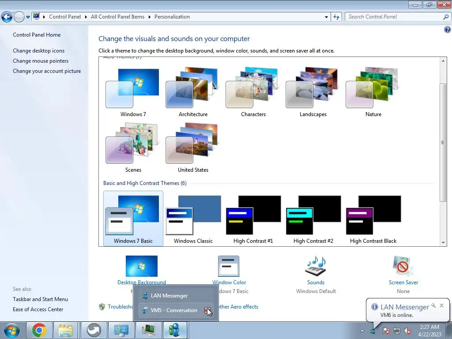Click the address bar computer icon
Screen dimensions: 452x339
36,17
